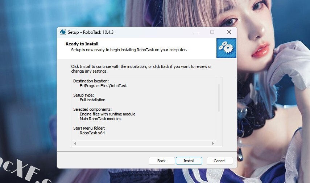Click the horizontal scroll left arrow
The image size is (310, 183).
[75, 143]
